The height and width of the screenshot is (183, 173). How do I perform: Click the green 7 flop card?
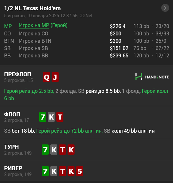click(43, 117)
